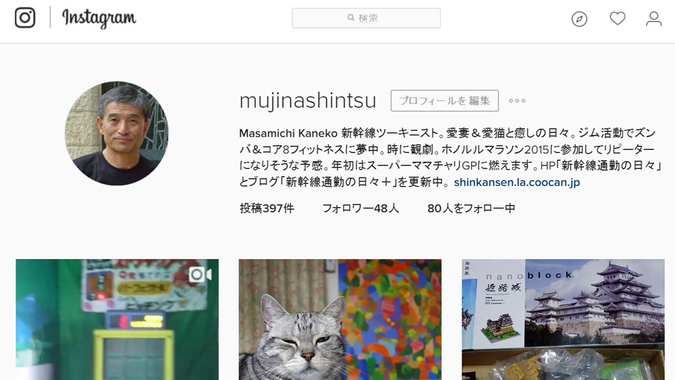The image size is (675, 380).
Task: Open the Explore compass icon
Action: (579, 19)
